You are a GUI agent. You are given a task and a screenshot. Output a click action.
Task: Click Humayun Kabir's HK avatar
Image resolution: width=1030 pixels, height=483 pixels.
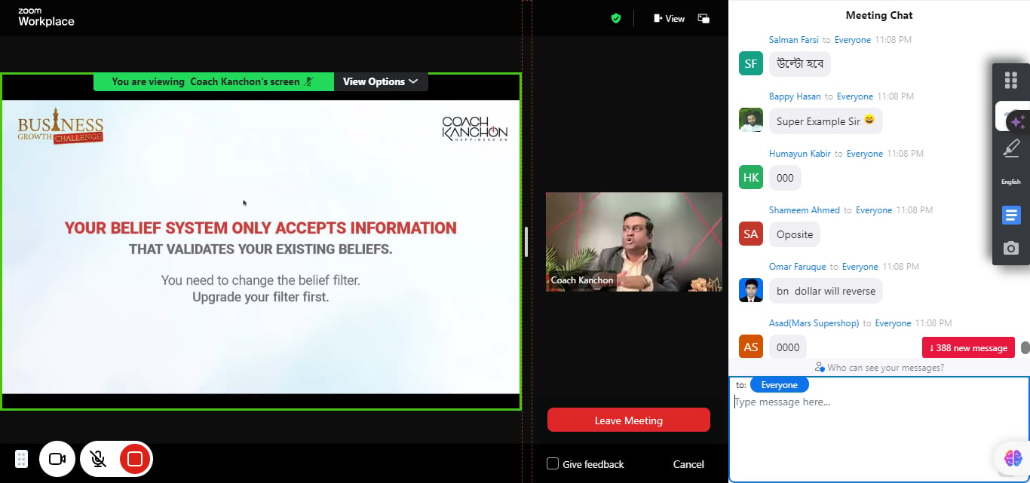tap(751, 178)
